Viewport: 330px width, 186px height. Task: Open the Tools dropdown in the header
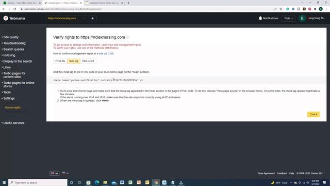(288, 19)
